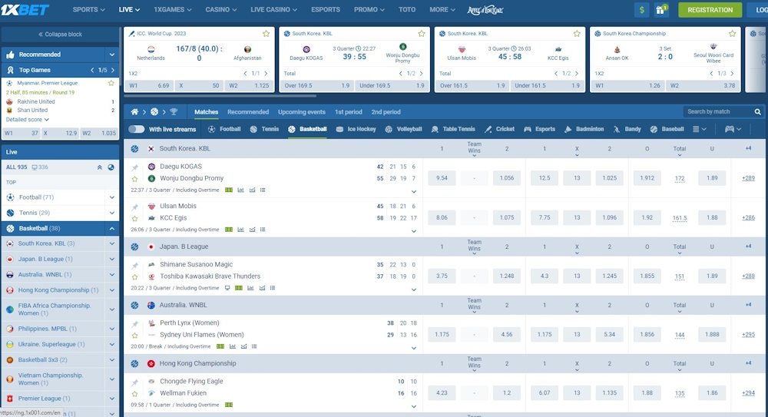Switch to the Upcoming events tab
The width and height of the screenshot is (768, 417).
302,112
